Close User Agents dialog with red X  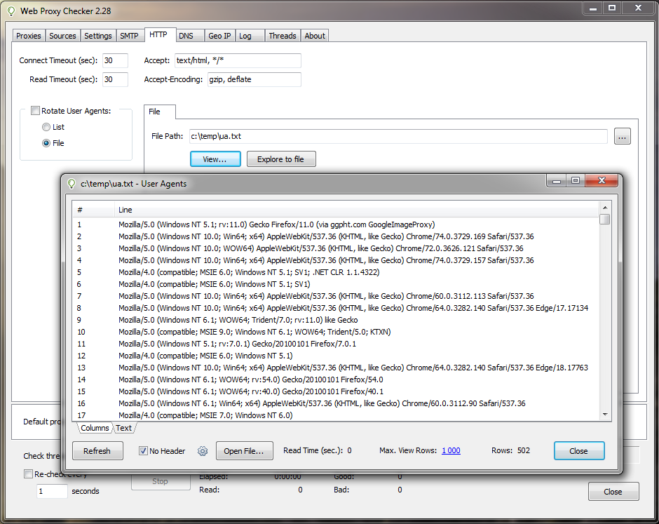pos(602,180)
